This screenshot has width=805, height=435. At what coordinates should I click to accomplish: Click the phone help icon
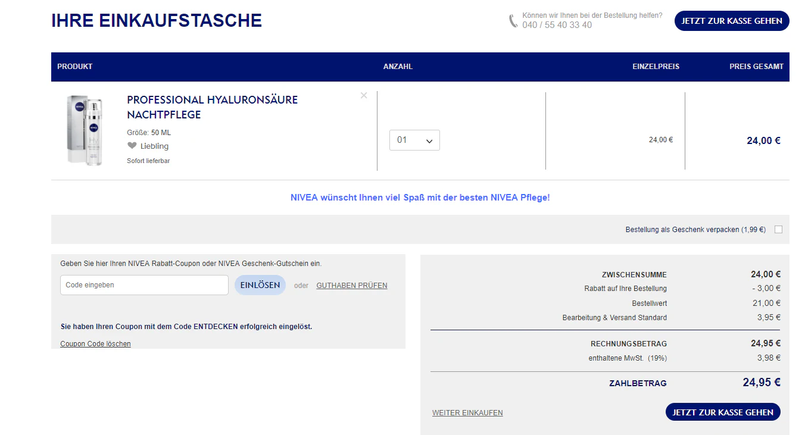[513, 21]
